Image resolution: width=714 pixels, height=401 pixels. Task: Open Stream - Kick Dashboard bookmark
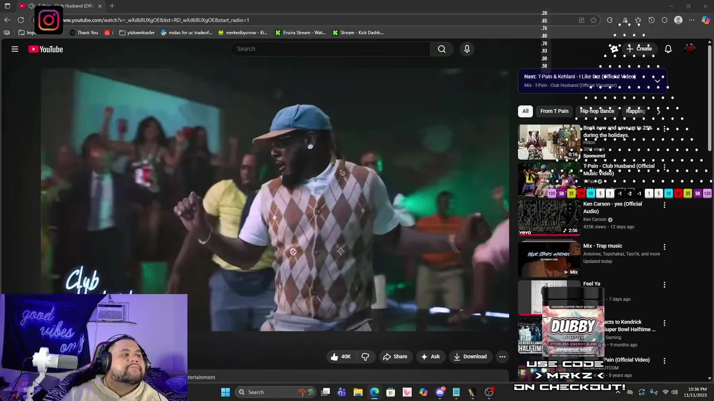(358, 33)
